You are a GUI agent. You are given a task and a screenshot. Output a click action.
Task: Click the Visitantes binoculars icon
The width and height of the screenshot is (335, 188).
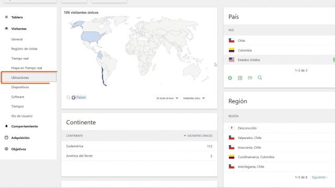pyautogui.click(x=6, y=29)
